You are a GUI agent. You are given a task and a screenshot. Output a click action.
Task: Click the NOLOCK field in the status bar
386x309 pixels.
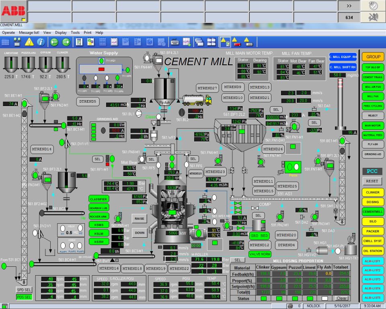(313, 306)
